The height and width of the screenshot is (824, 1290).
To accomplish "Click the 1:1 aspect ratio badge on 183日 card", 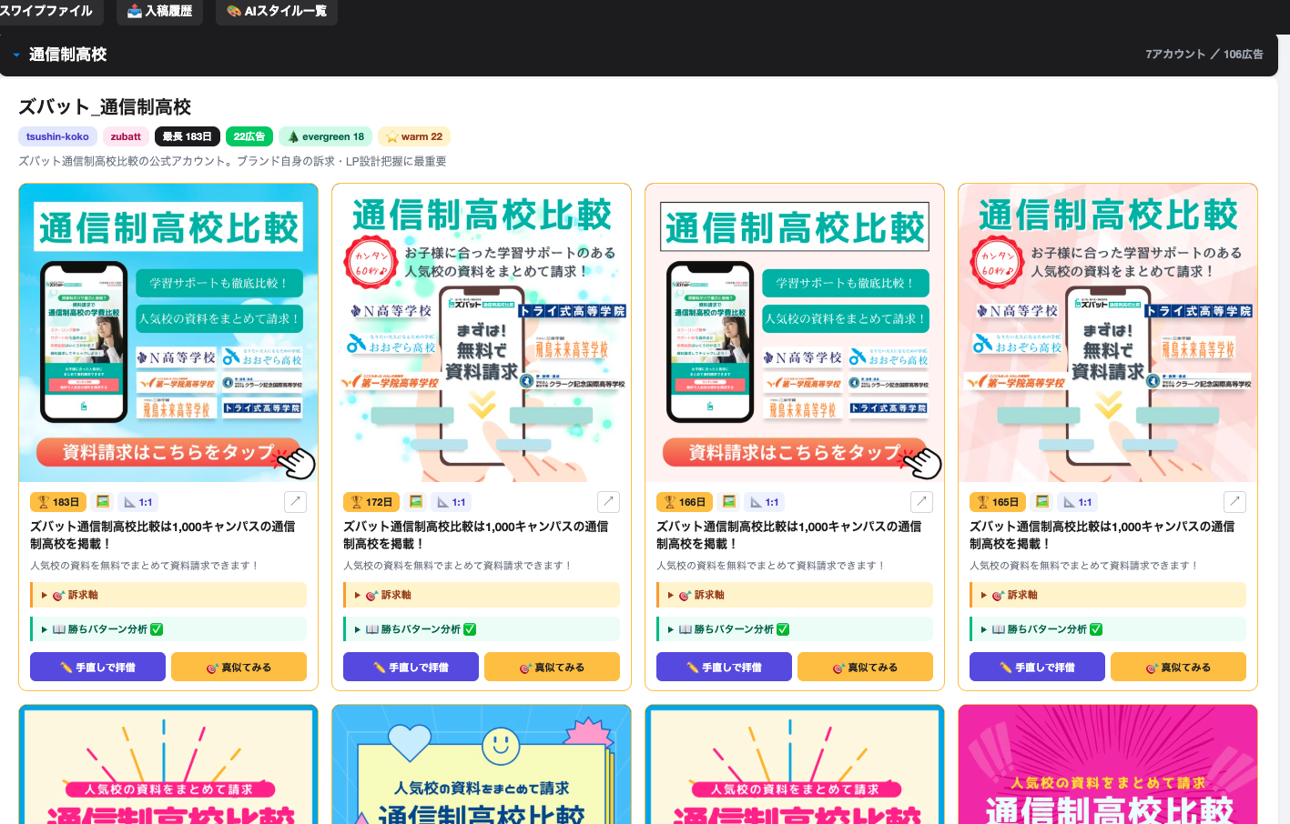I will [x=138, y=502].
